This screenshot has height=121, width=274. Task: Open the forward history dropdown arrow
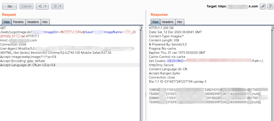60,6
